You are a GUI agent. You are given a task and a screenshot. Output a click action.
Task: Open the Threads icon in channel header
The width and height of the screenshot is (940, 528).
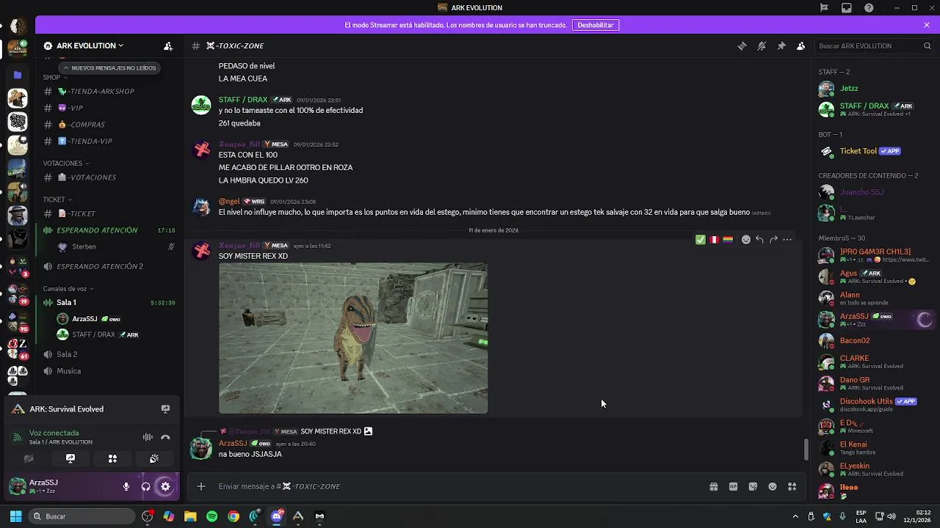[742, 45]
